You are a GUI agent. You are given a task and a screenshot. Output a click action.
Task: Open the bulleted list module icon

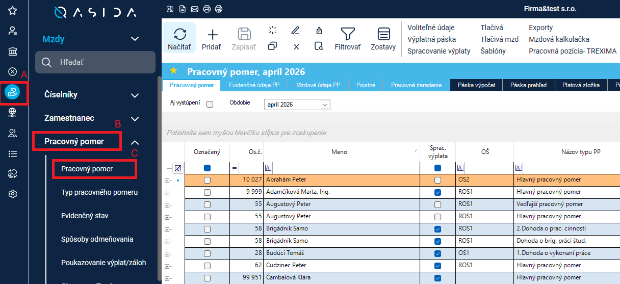pos(13,153)
